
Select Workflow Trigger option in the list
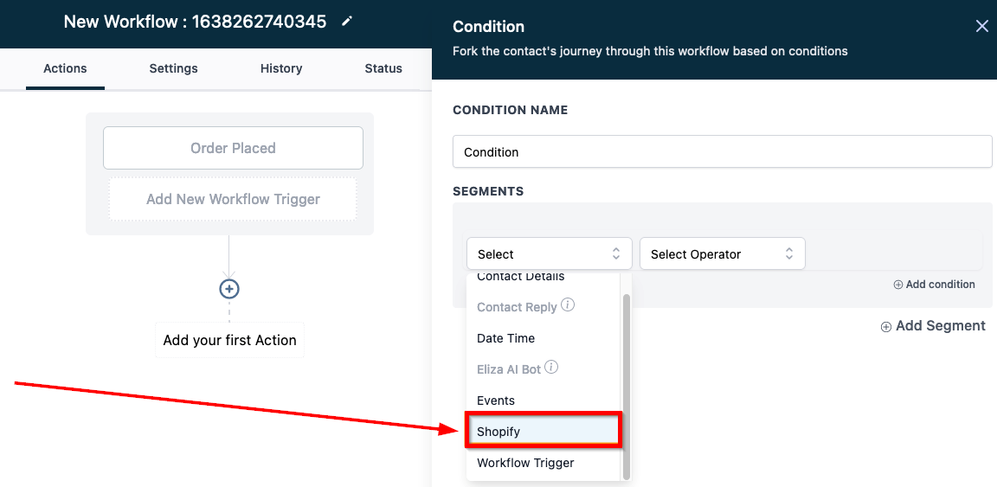tap(525, 463)
